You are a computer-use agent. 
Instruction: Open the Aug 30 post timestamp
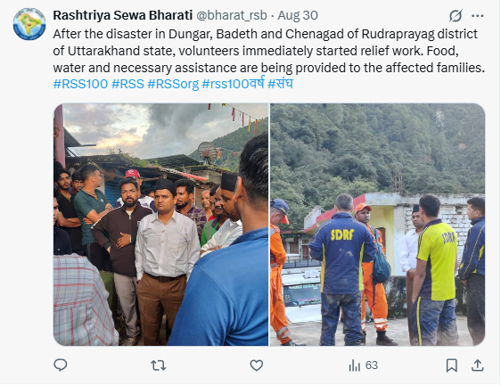[298, 15]
